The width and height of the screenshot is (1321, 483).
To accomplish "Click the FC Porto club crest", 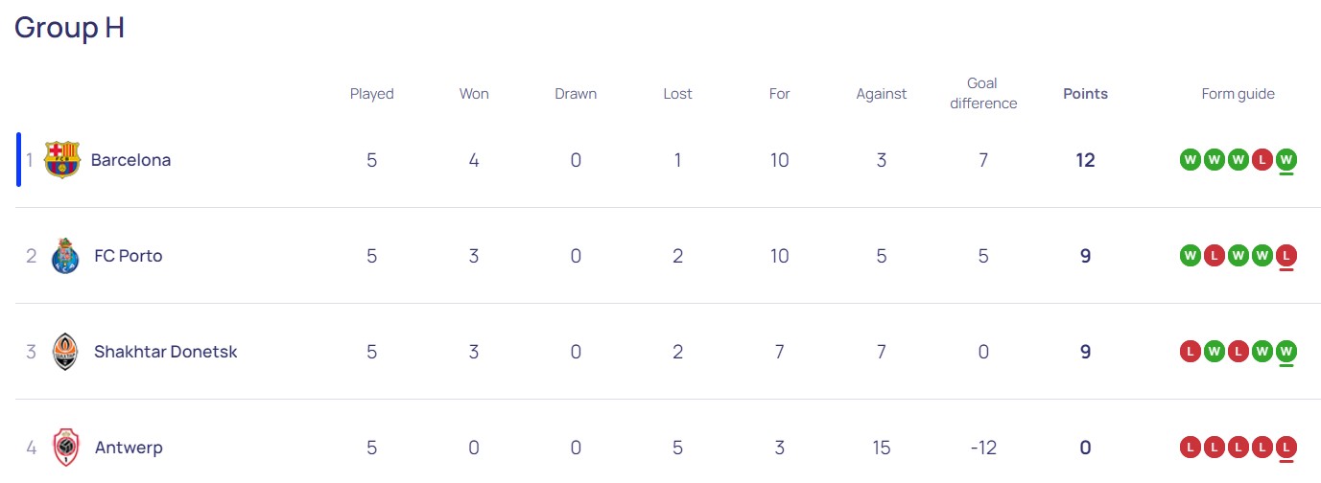I will tap(64, 256).
